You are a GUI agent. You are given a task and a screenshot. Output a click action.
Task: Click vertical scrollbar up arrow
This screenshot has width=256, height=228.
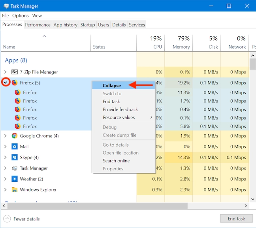[253, 56]
